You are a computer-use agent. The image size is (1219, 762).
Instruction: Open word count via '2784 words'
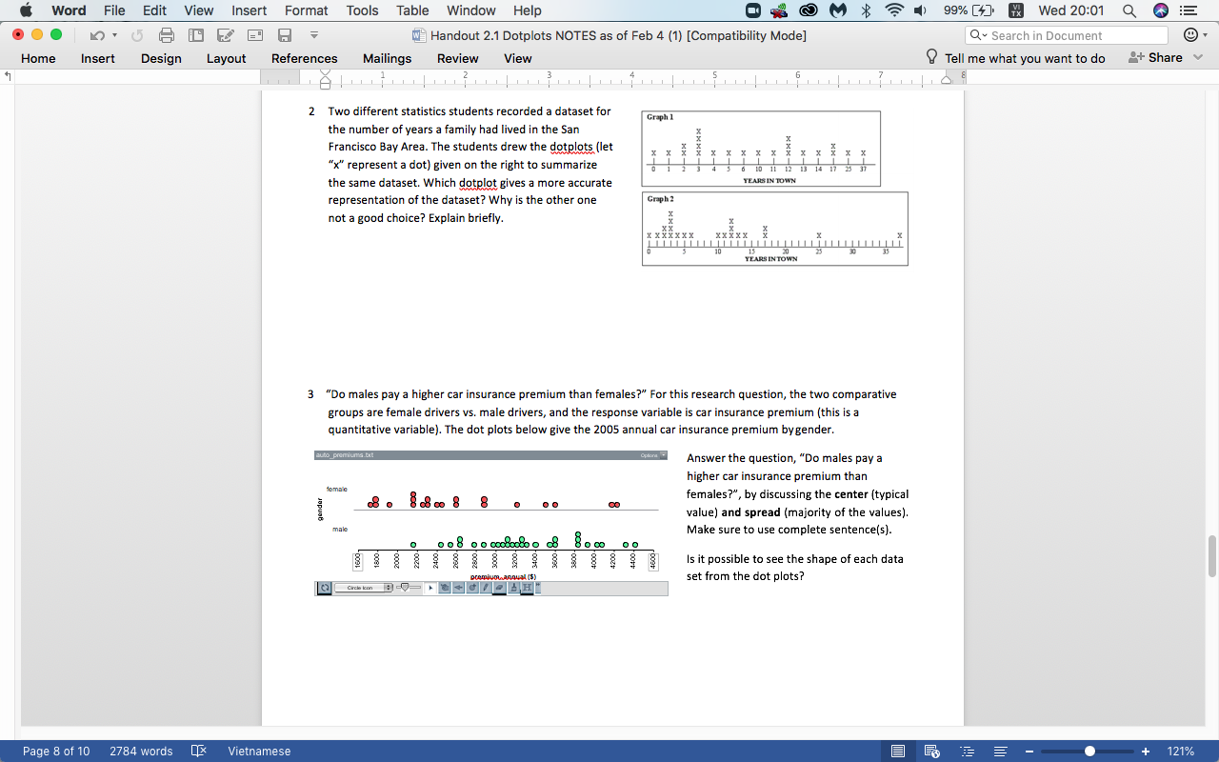tap(140, 751)
